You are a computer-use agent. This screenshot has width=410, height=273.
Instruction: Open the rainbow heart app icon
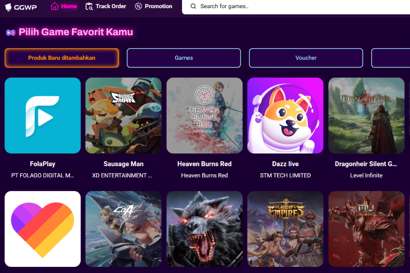pos(43,229)
